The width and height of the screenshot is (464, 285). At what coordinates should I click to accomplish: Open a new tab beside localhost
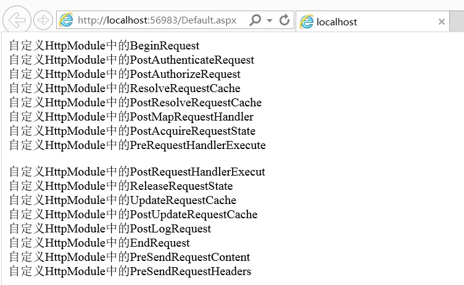pyautogui.click(x=457, y=22)
